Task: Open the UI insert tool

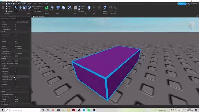Action: [x=63, y=8]
